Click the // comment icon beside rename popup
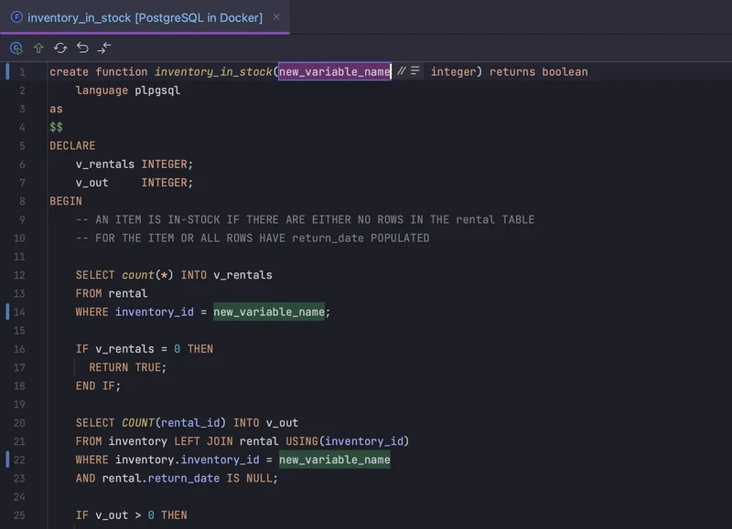Screen dimensions: 732x529 (x=401, y=71)
